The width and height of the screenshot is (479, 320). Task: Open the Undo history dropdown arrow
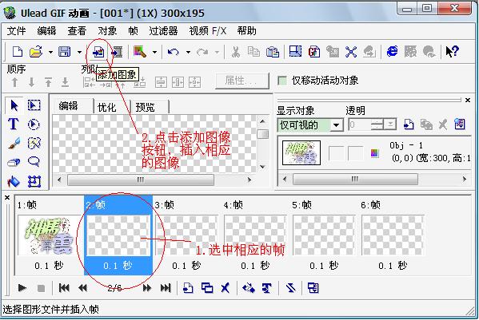188,52
